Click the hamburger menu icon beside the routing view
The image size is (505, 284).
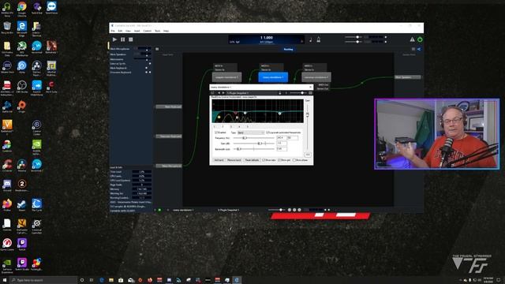pyautogui.click(x=157, y=49)
